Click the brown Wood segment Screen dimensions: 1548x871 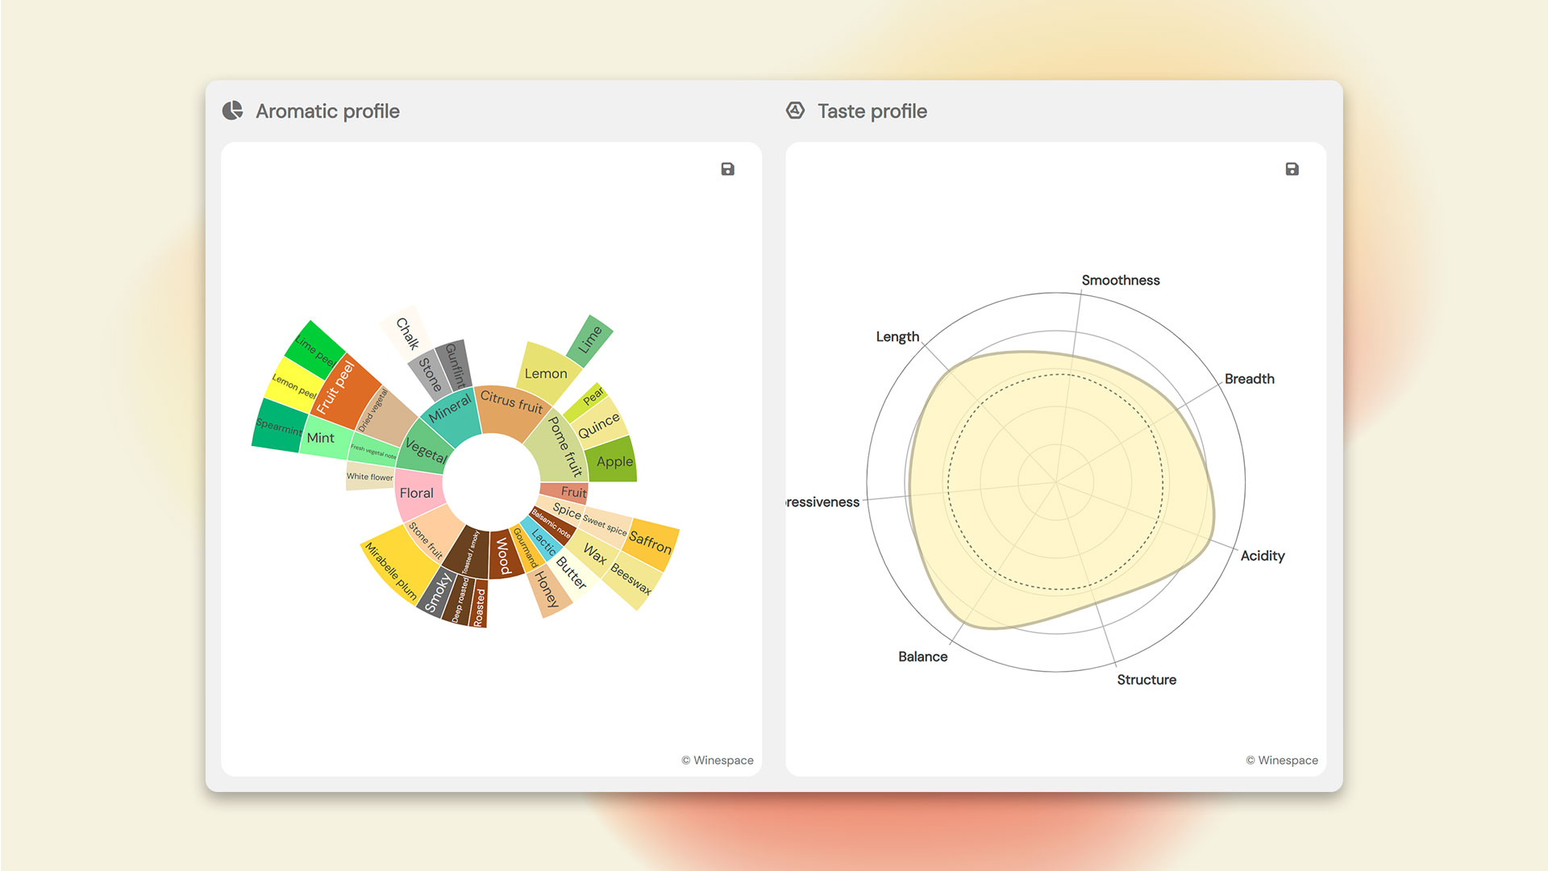click(x=504, y=554)
